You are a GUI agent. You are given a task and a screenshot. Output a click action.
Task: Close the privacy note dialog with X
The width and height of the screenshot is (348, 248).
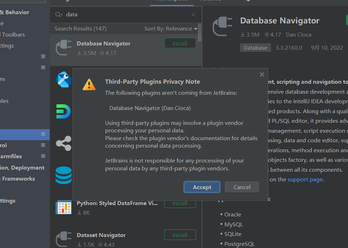262,75
